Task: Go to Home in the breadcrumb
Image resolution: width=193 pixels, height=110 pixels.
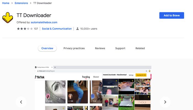Action: [6, 3]
